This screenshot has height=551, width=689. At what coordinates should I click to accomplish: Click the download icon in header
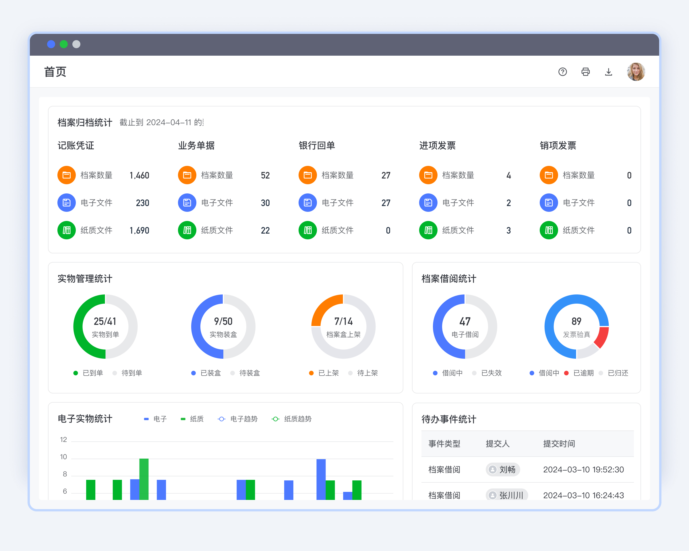[x=608, y=72]
